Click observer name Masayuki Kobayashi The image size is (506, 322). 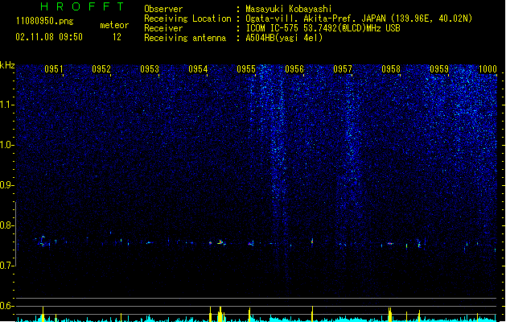coord(289,9)
